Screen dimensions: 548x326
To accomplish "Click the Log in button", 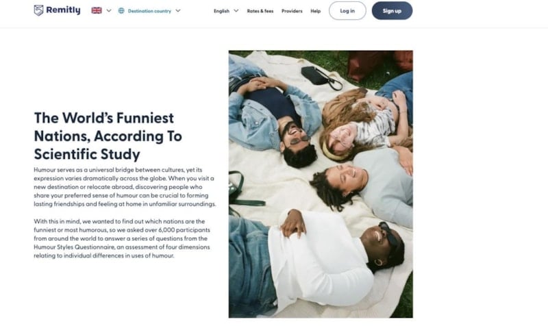I will pos(347,11).
